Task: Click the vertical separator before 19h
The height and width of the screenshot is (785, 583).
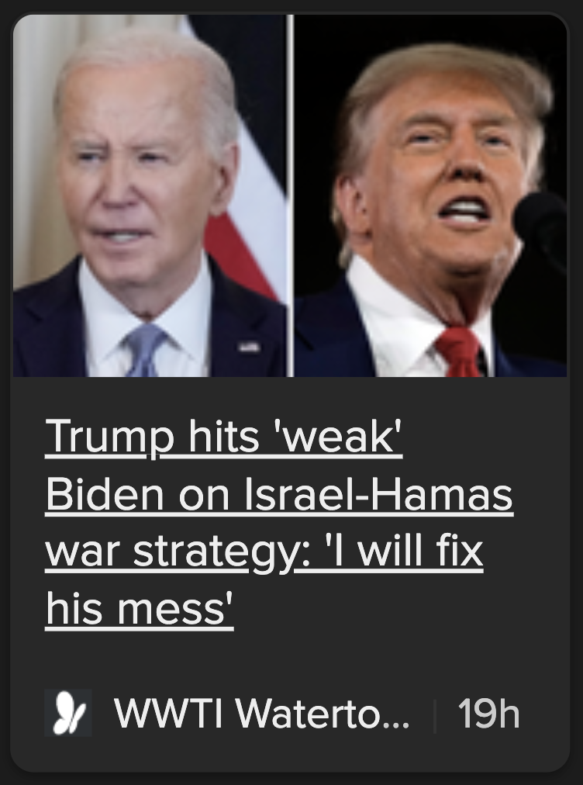Action: (434, 717)
